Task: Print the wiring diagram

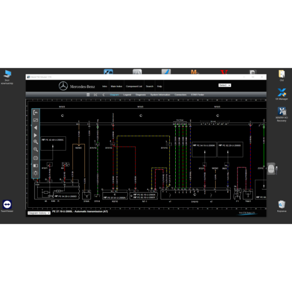Action: point(36,158)
